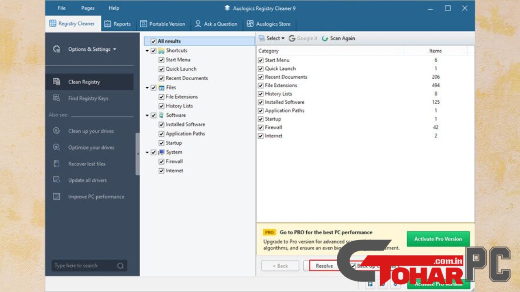520x292 pixels.
Task: Collapse the Software tree group
Action: click(x=147, y=115)
